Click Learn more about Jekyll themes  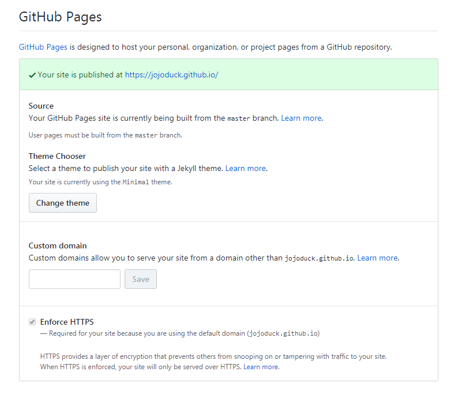[245, 168]
